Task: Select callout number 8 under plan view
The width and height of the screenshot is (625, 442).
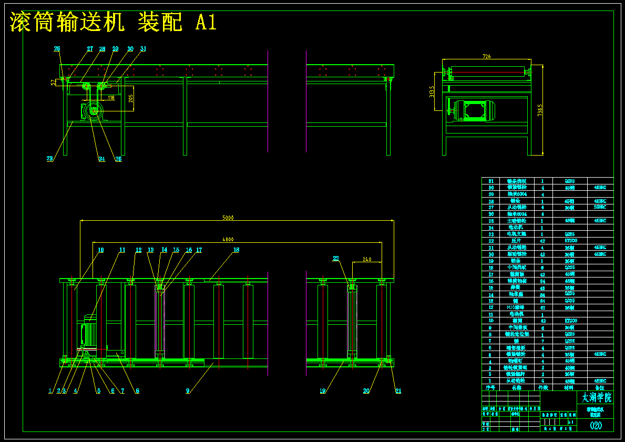Action: (x=137, y=391)
